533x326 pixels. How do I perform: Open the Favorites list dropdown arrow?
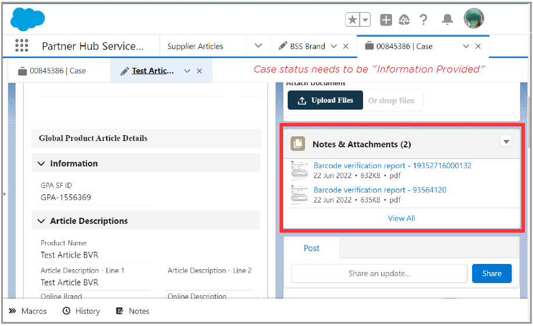(x=365, y=20)
